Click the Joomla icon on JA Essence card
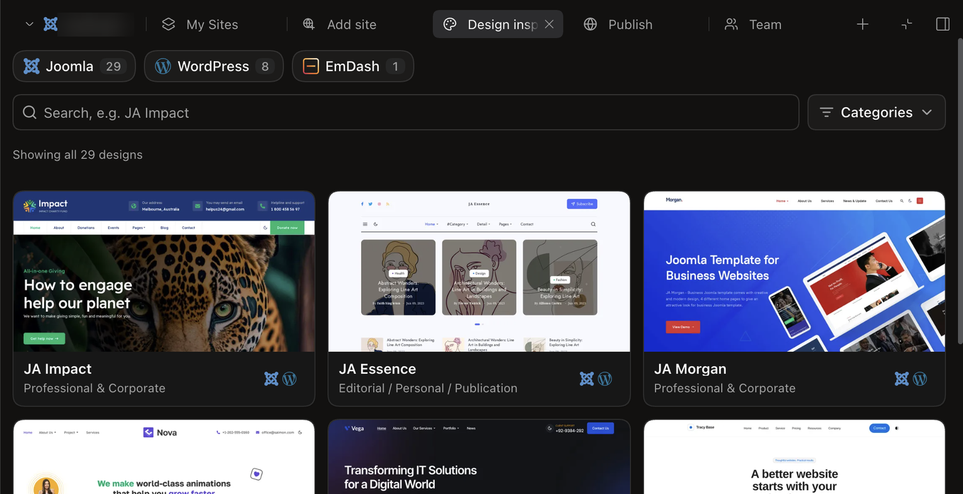This screenshot has width=963, height=494. (x=587, y=378)
